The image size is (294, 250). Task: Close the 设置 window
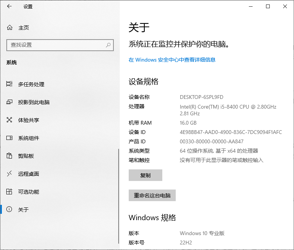point(285,6)
